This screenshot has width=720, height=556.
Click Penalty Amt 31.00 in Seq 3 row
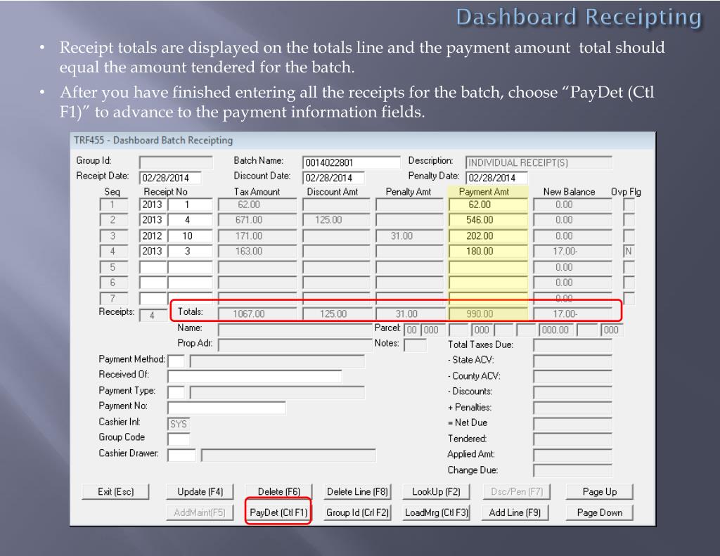point(410,236)
